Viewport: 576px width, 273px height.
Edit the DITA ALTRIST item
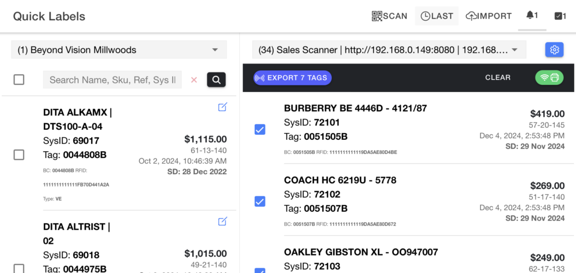(x=223, y=221)
